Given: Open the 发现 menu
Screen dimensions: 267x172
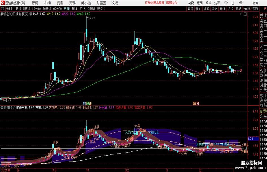Looking at the screenshot, I should point(72,3).
